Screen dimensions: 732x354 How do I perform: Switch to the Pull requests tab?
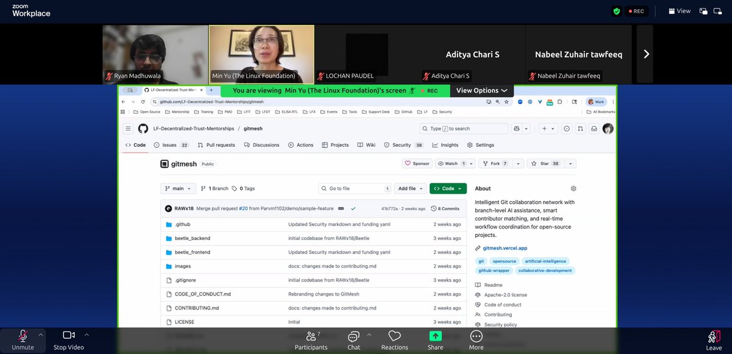tap(217, 145)
